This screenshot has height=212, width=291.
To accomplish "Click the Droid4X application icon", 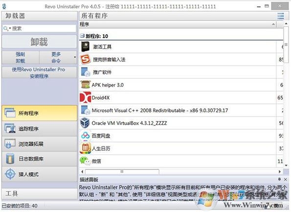I will 85,97.
